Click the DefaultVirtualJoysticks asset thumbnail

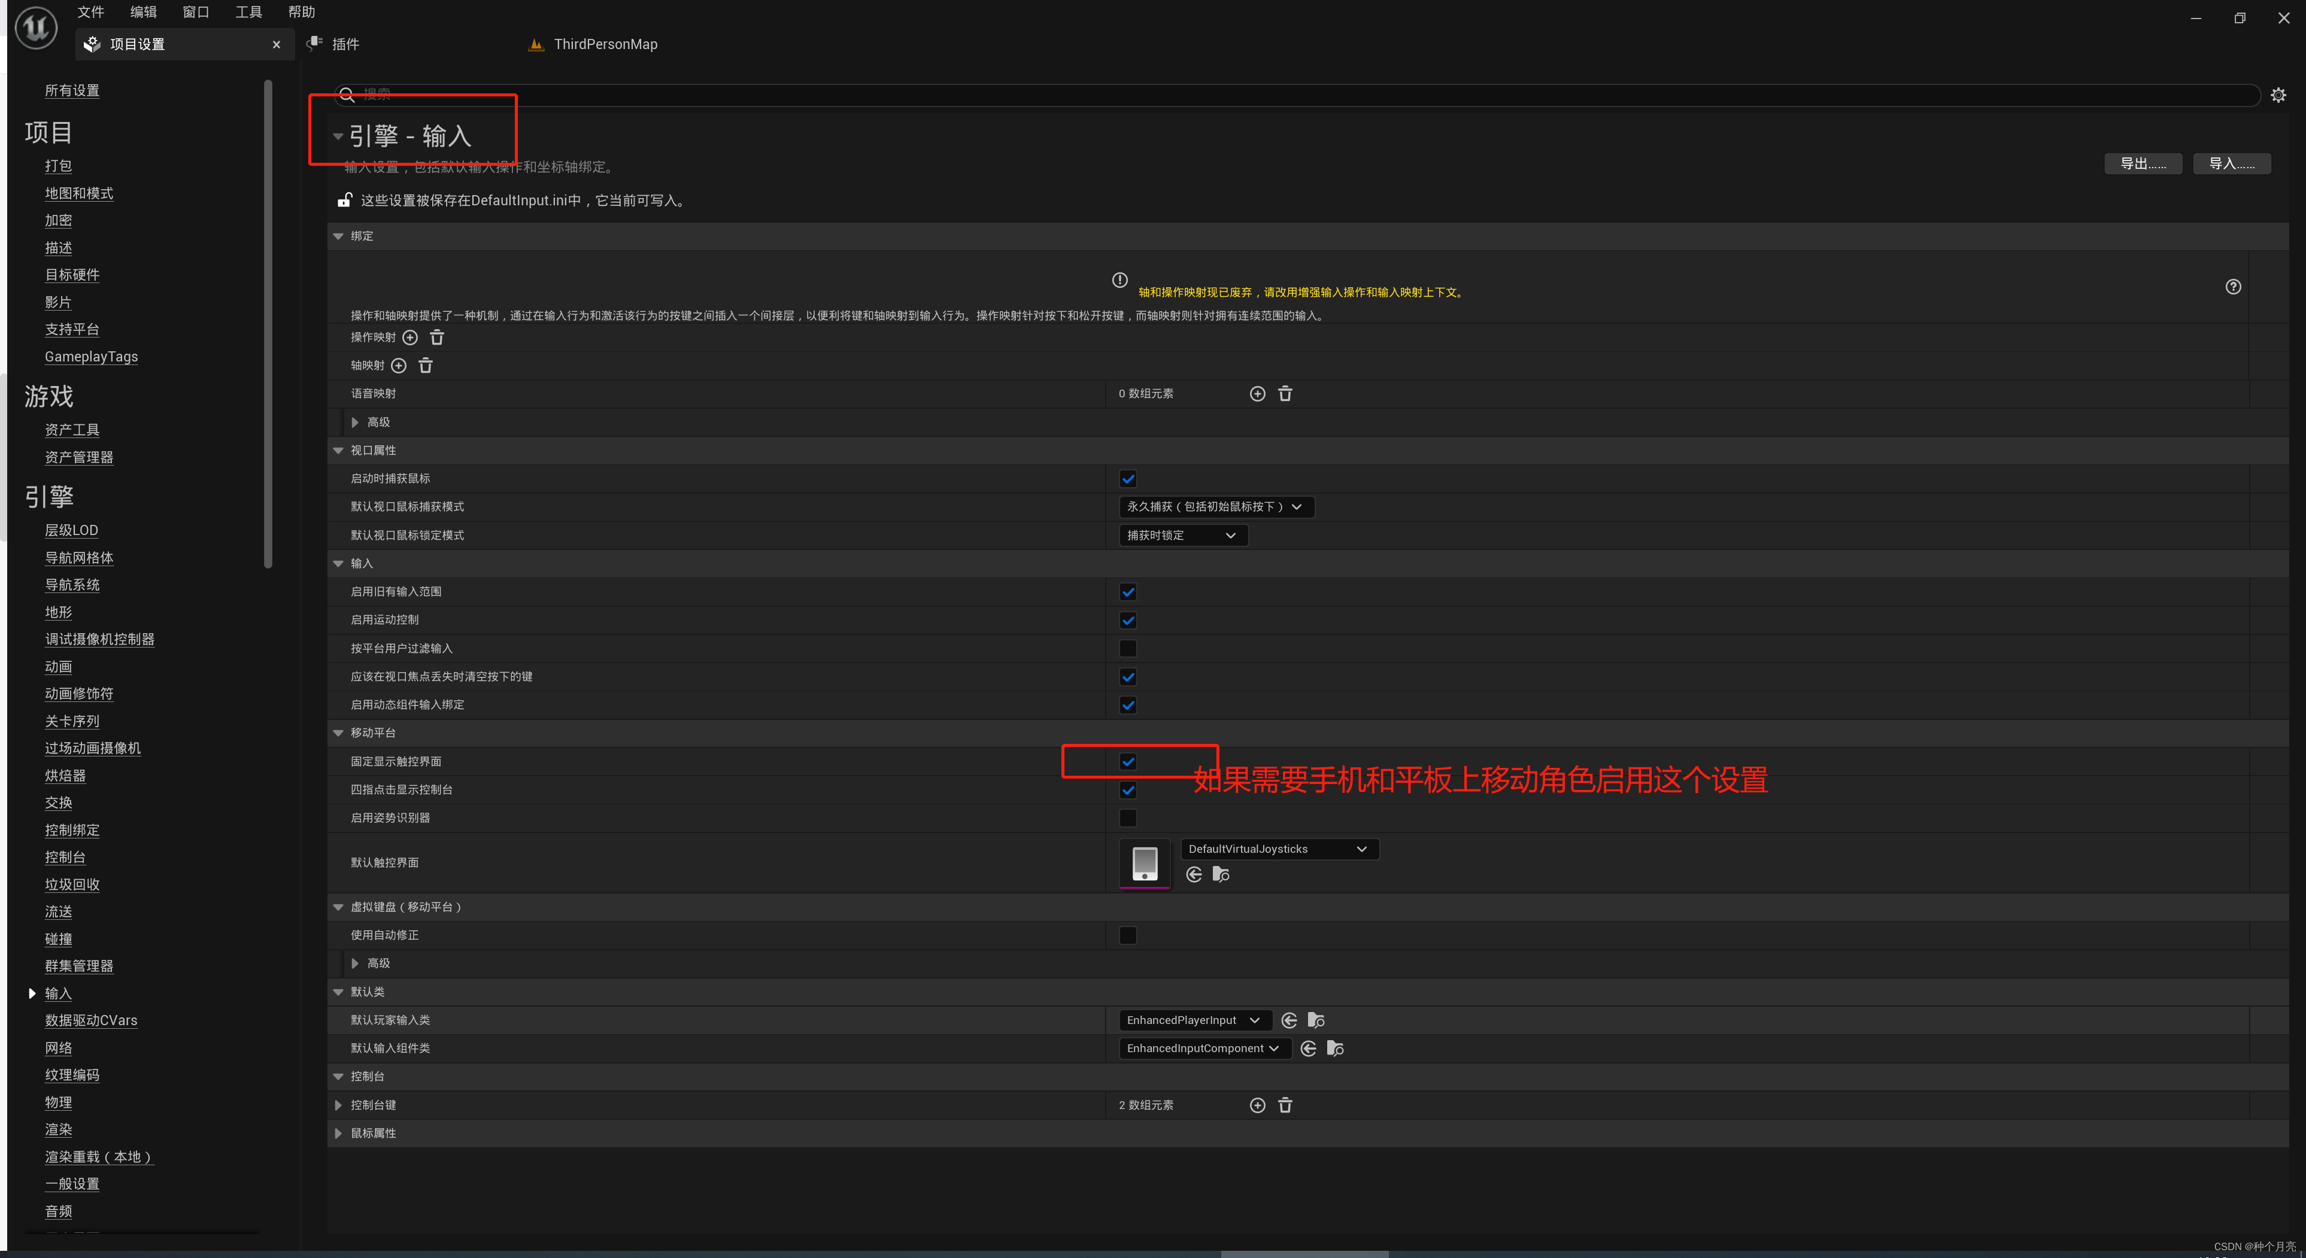pos(1145,864)
